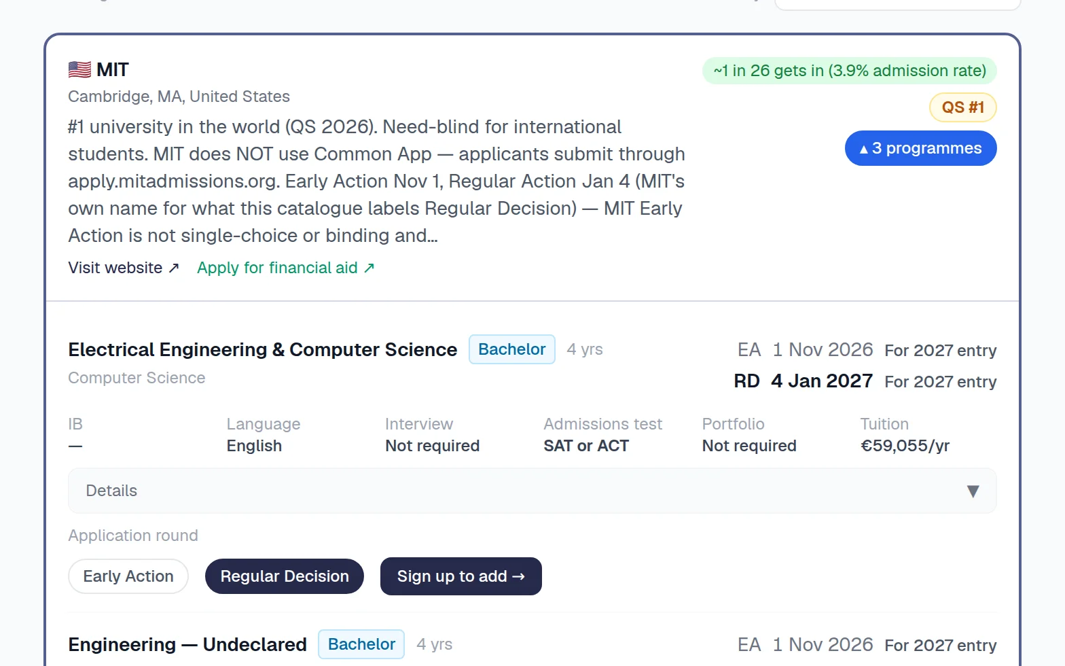The width and height of the screenshot is (1065, 666).
Task: Open the Visit website link
Action: click(x=123, y=268)
